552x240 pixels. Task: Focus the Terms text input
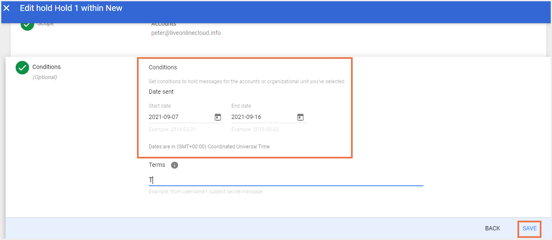tap(286, 180)
